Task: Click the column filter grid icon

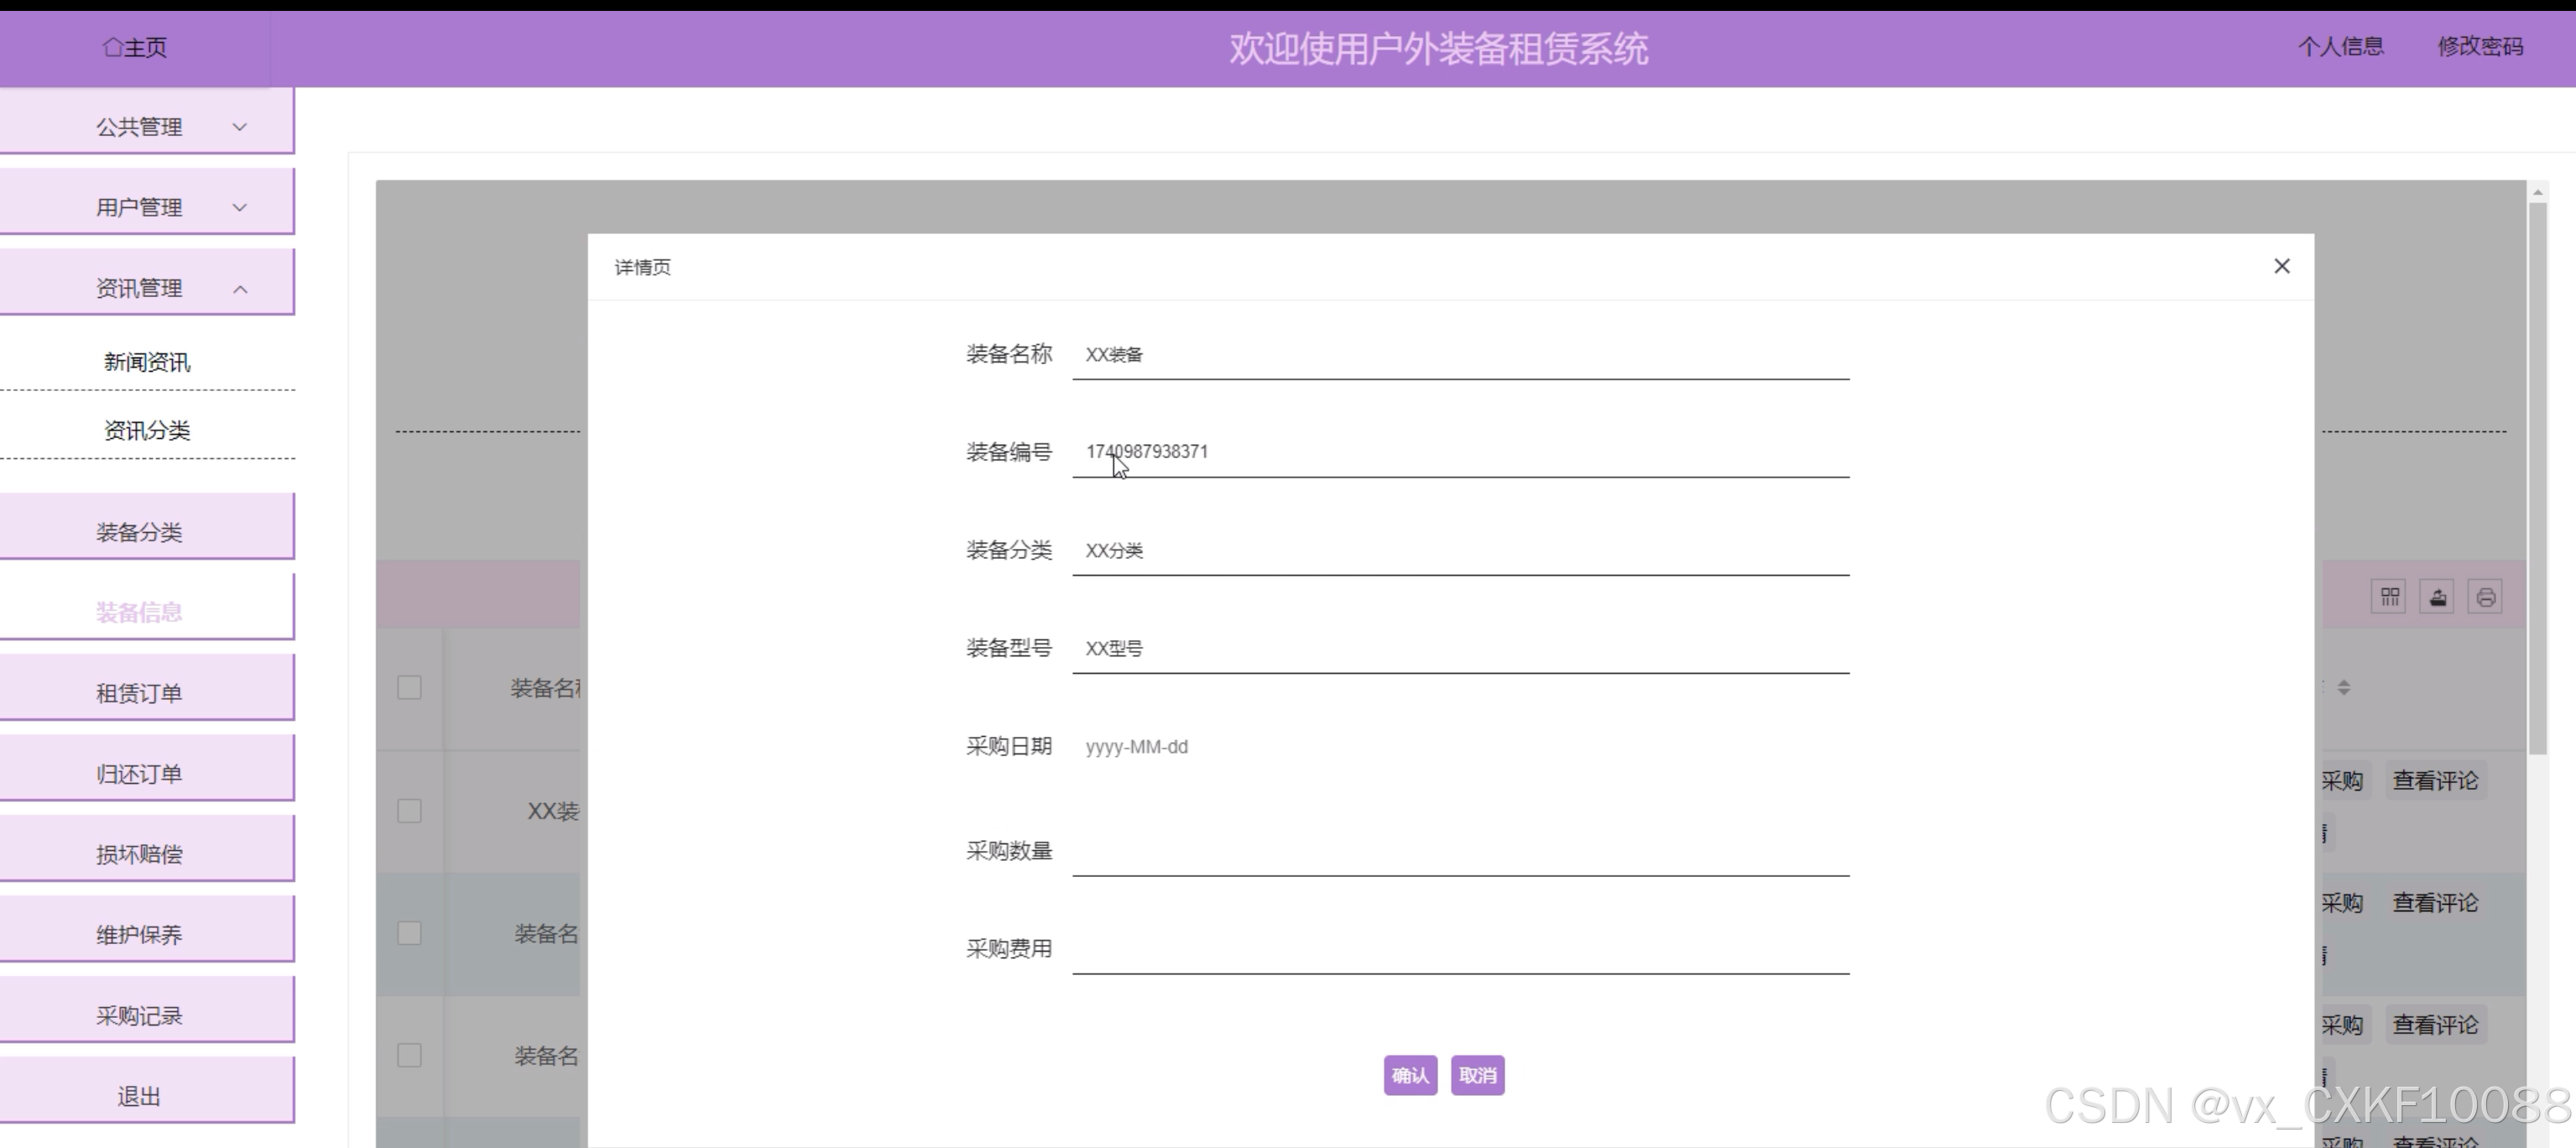Action: tap(2389, 597)
